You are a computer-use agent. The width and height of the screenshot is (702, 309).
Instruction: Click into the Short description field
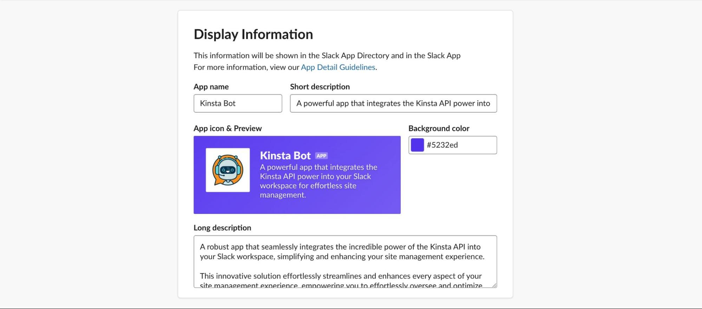coord(393,103)
